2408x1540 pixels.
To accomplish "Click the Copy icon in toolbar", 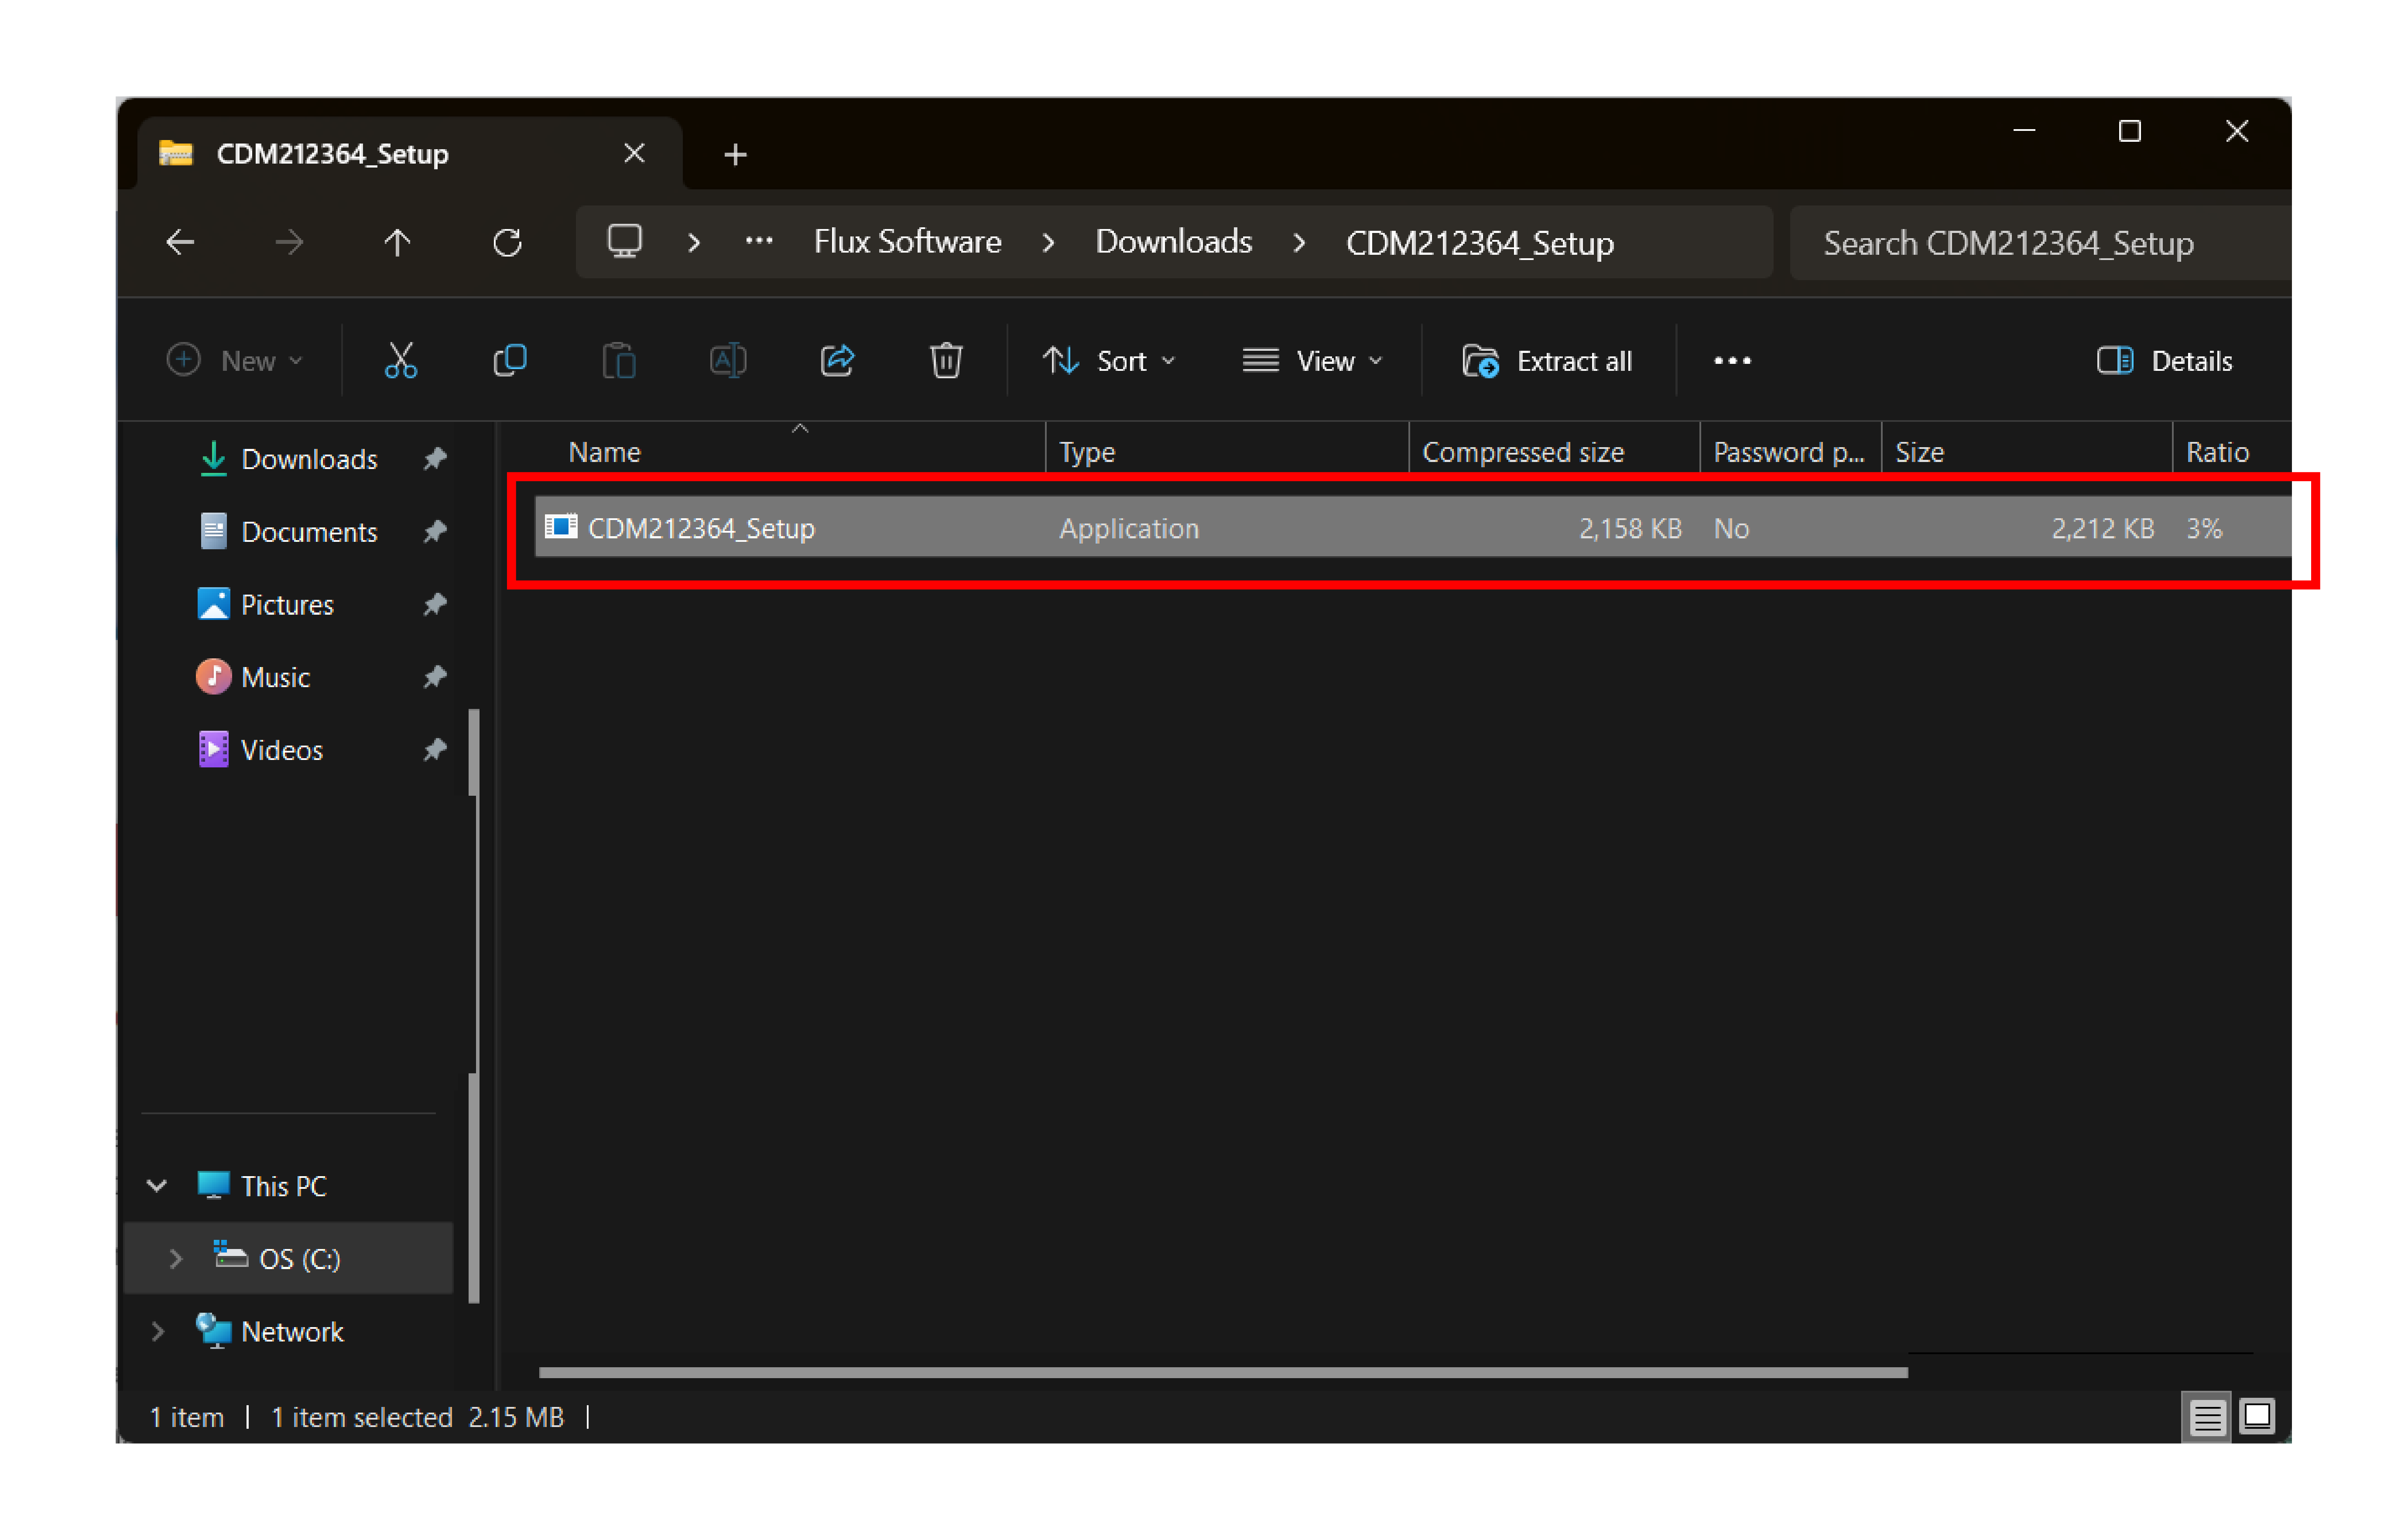I will [x=510, y=361].
